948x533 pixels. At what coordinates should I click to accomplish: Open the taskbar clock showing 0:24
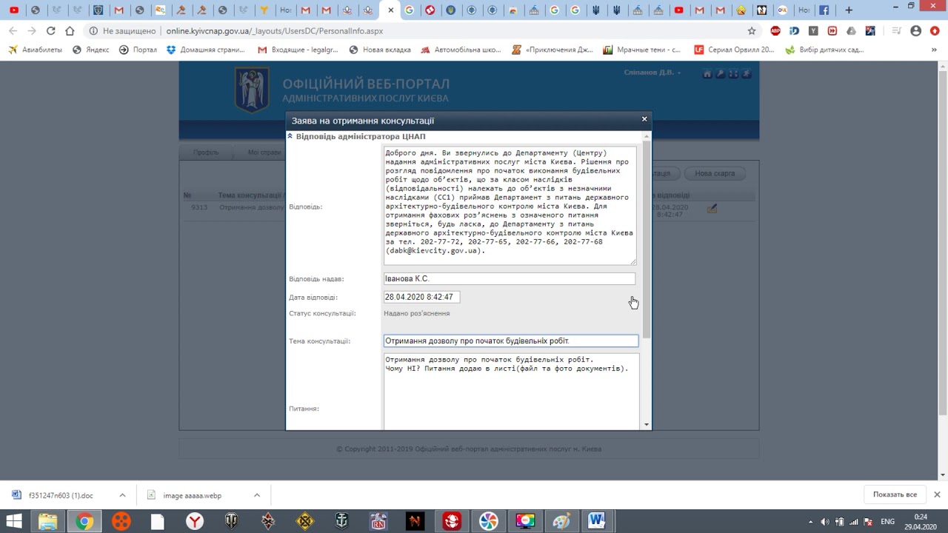point(921,522)
